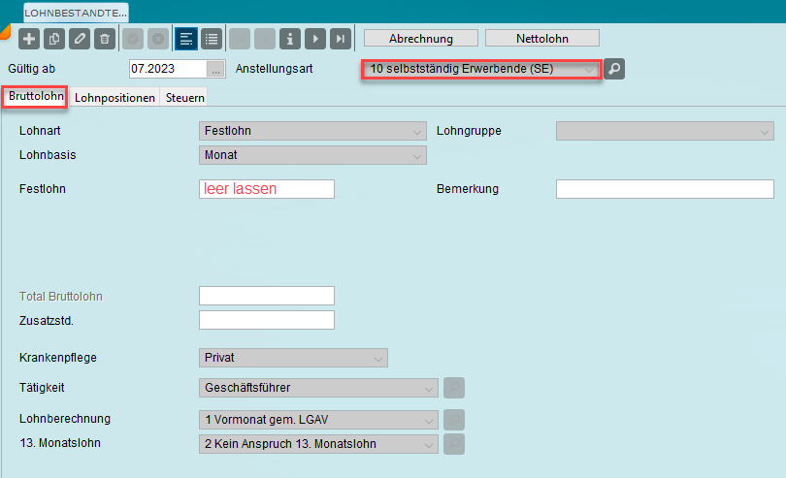Click the delete trash icon

coord(105,39)
